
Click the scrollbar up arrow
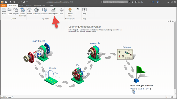[175, 21]
